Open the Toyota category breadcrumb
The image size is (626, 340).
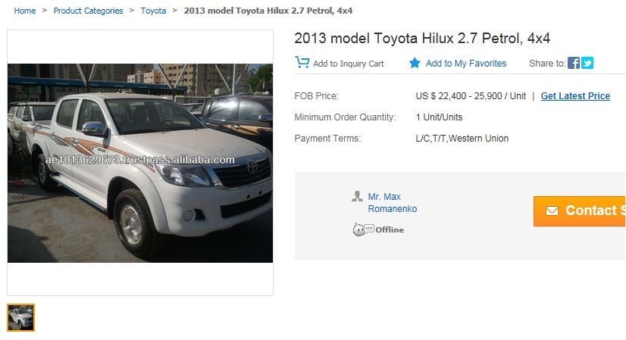coord(153,11)
